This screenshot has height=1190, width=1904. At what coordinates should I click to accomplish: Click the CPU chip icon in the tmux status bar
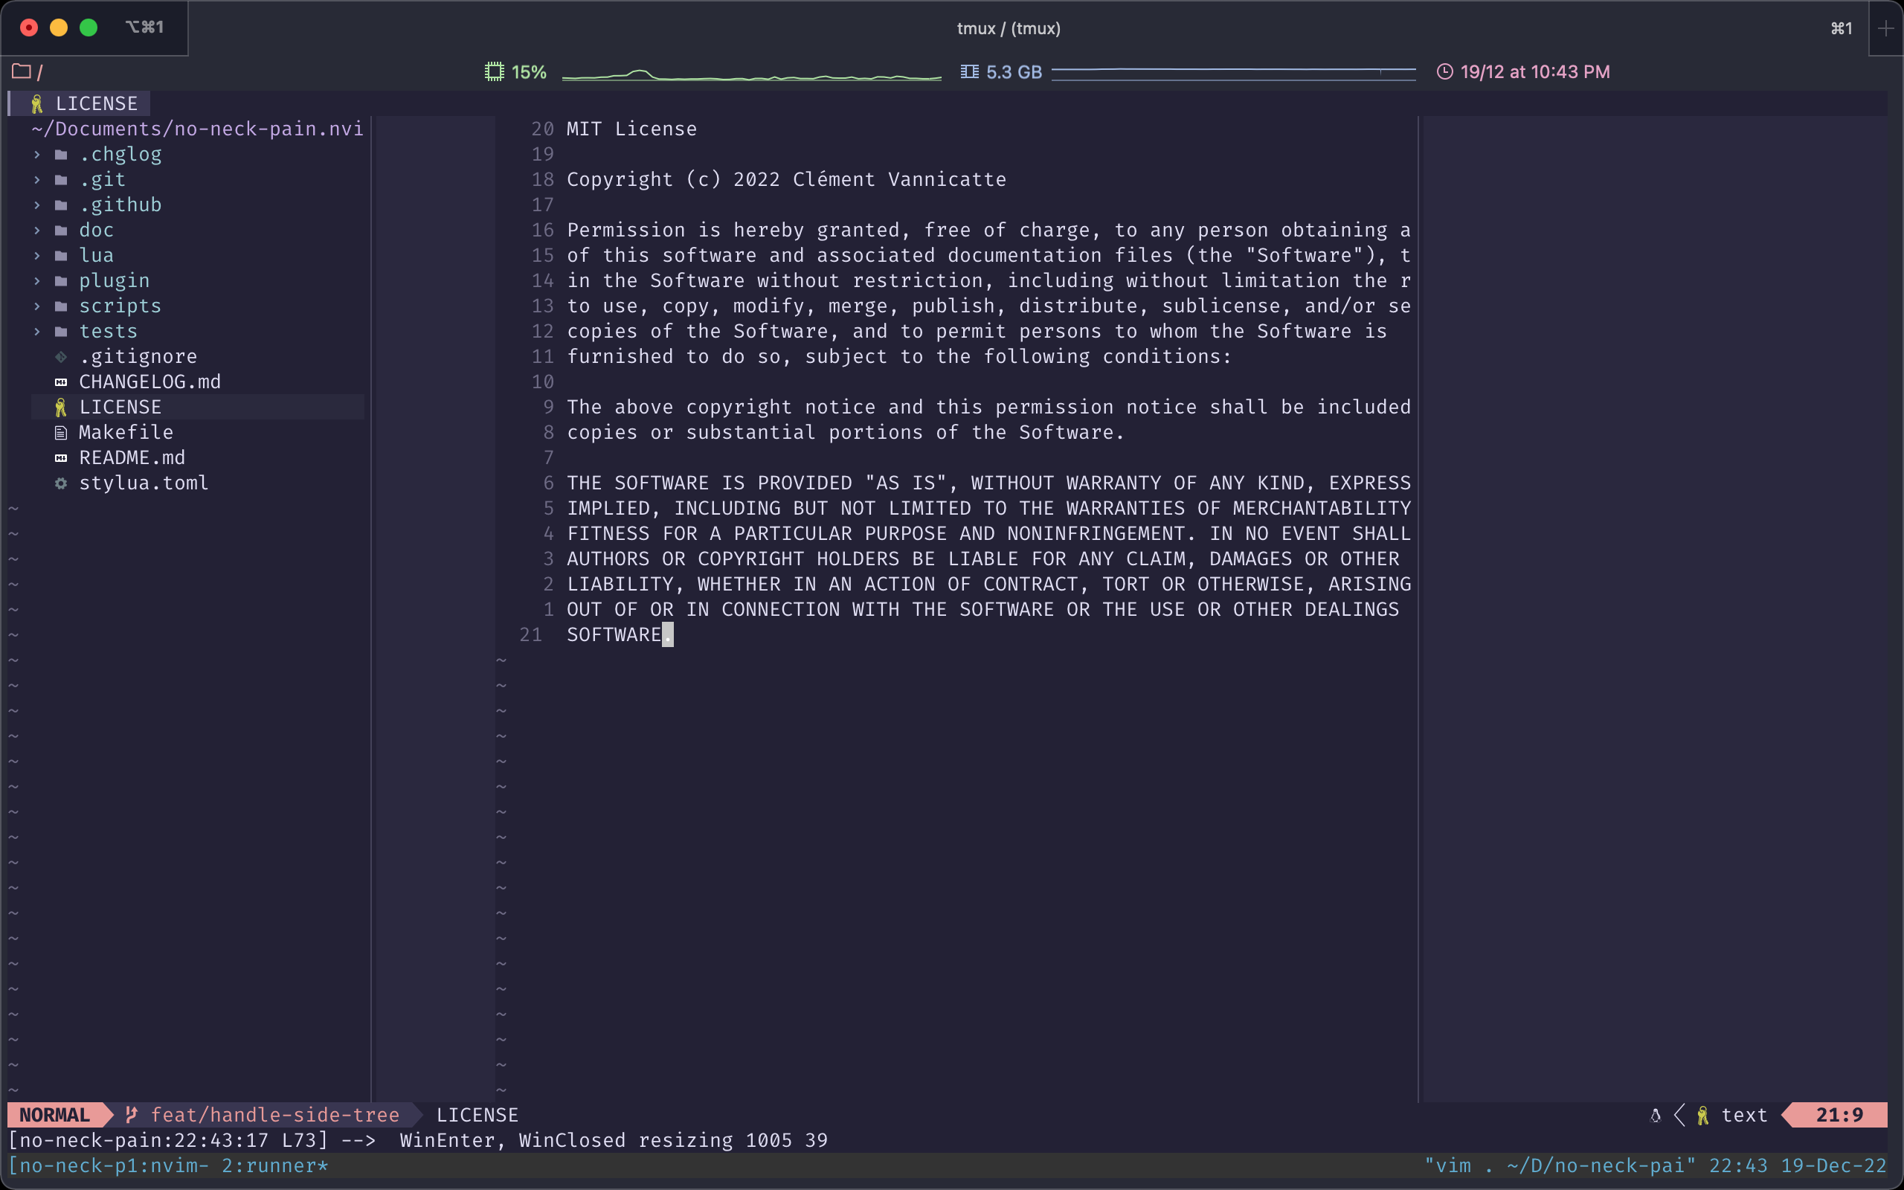tap(495, 71)
